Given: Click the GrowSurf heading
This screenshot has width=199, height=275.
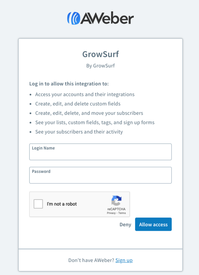Looking at the screenshot, I should (100, 54).
